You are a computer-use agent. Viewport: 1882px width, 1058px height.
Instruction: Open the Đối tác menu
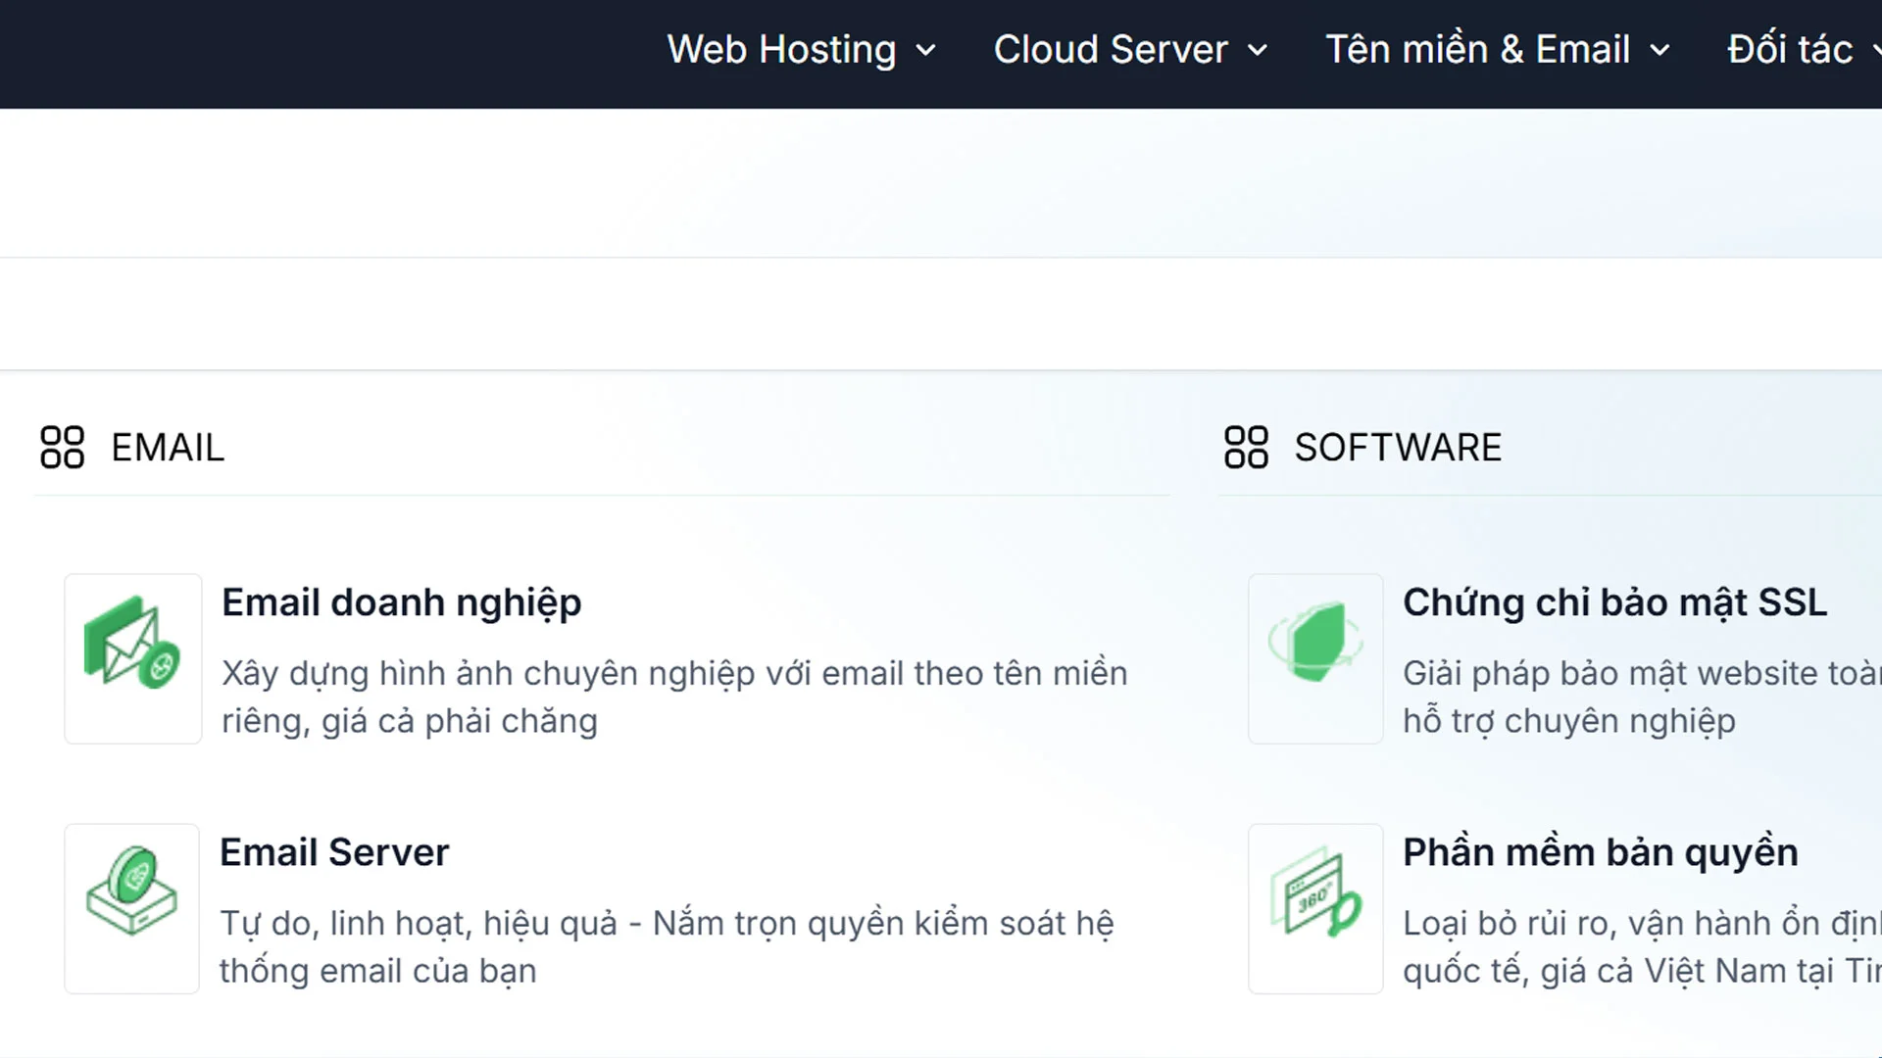coord(1790,50)
